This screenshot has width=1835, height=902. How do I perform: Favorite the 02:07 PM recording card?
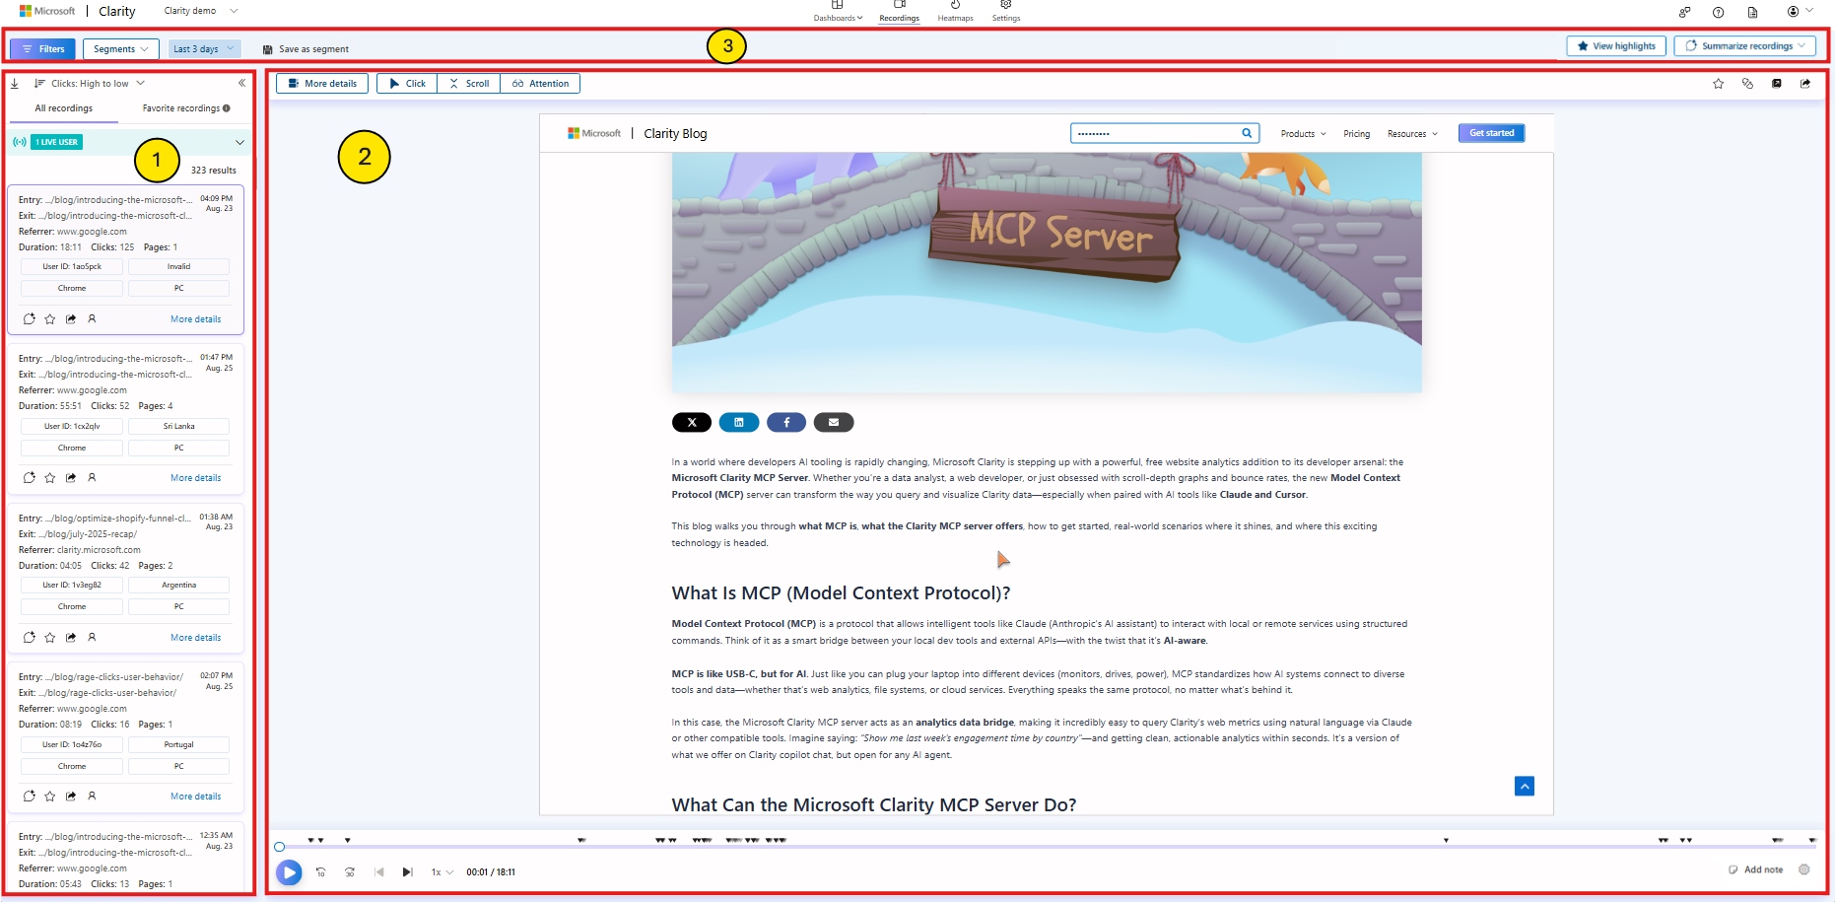pyautogui.click(x=50, y=796)
